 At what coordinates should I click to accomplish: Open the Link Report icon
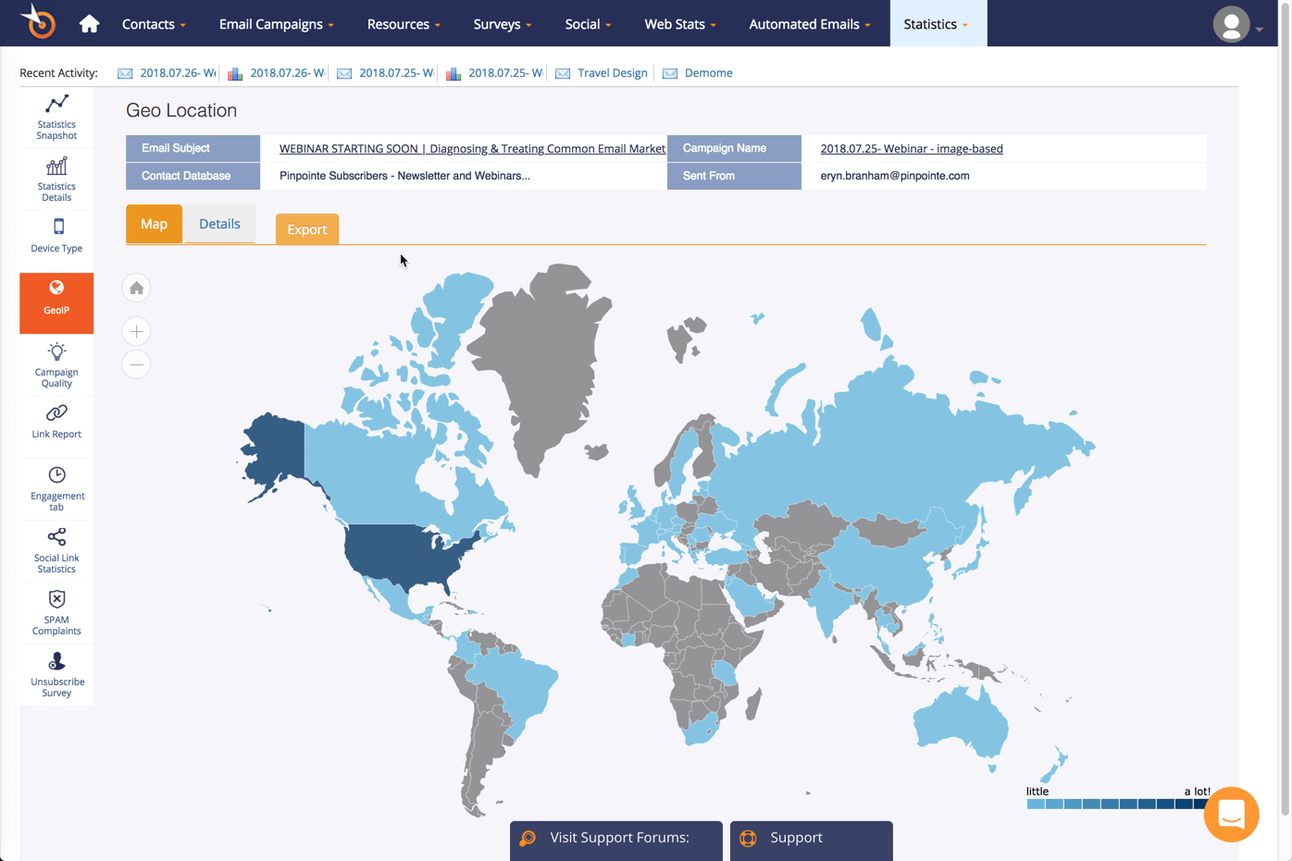point(56,412)
